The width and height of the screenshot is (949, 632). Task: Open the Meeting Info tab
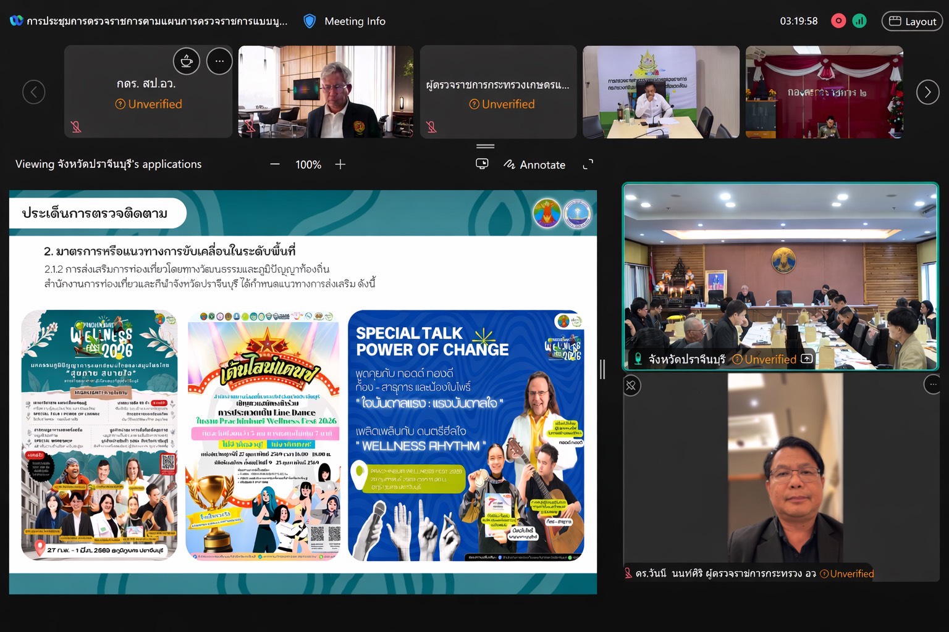[x=355, y=22]
